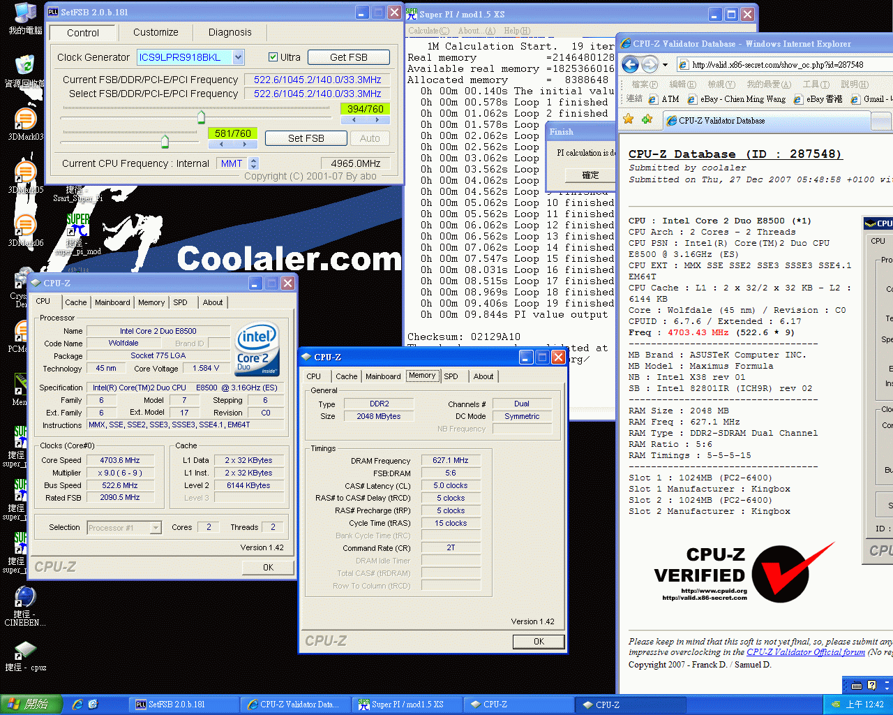Click OK in the CPU-Z Memory window
The width and height of the screenshot is (893, 715).
(x=539, y=642)
